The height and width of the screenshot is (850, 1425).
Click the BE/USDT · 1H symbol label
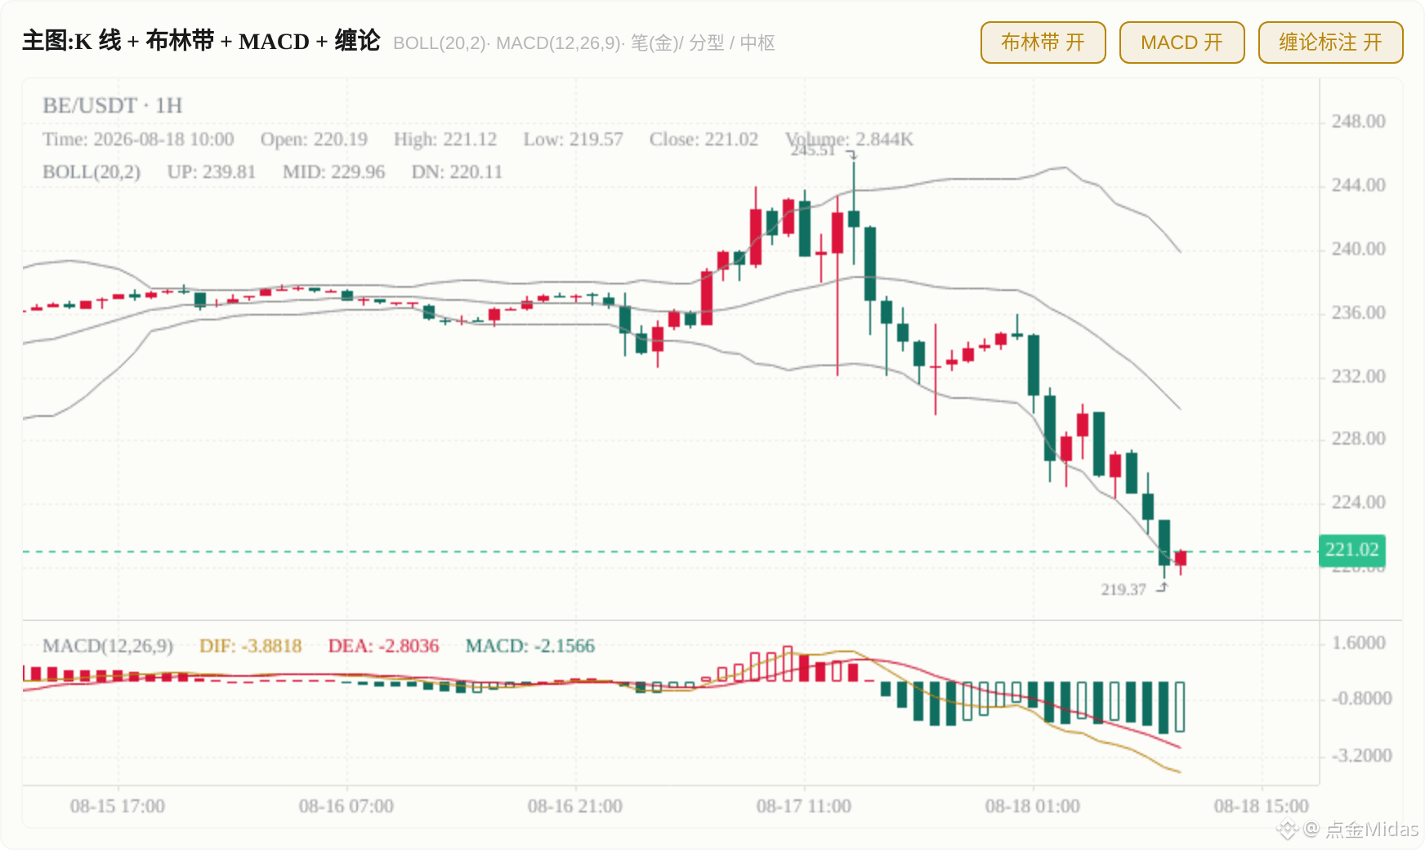point(113,105)
